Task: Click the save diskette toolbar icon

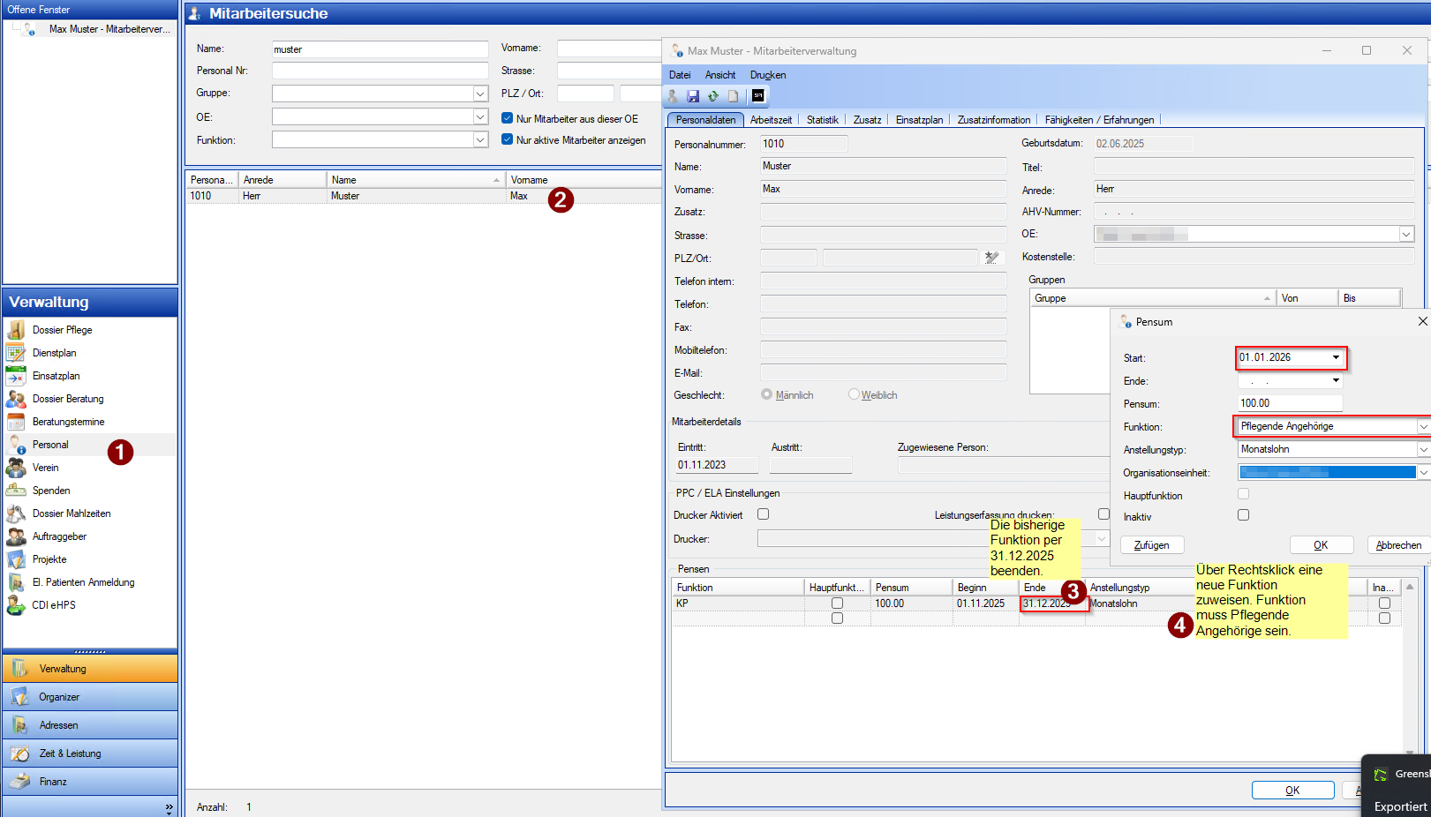Action: pyautogui.click(x=693, y=96)
